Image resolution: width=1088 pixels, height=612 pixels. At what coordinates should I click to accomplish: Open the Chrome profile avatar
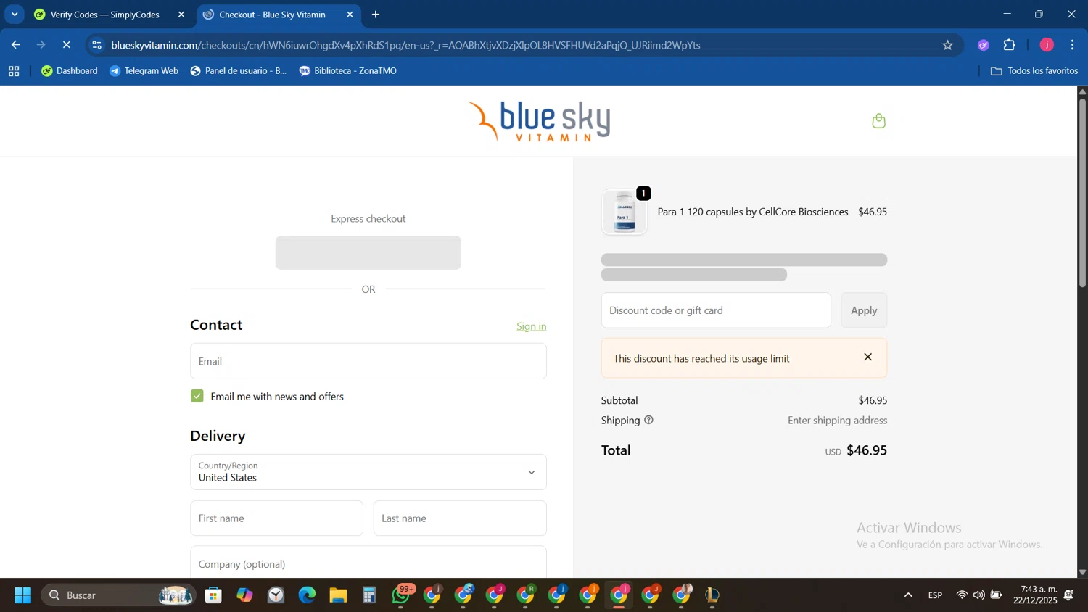pyautogui.click(x=1047, y=45)
